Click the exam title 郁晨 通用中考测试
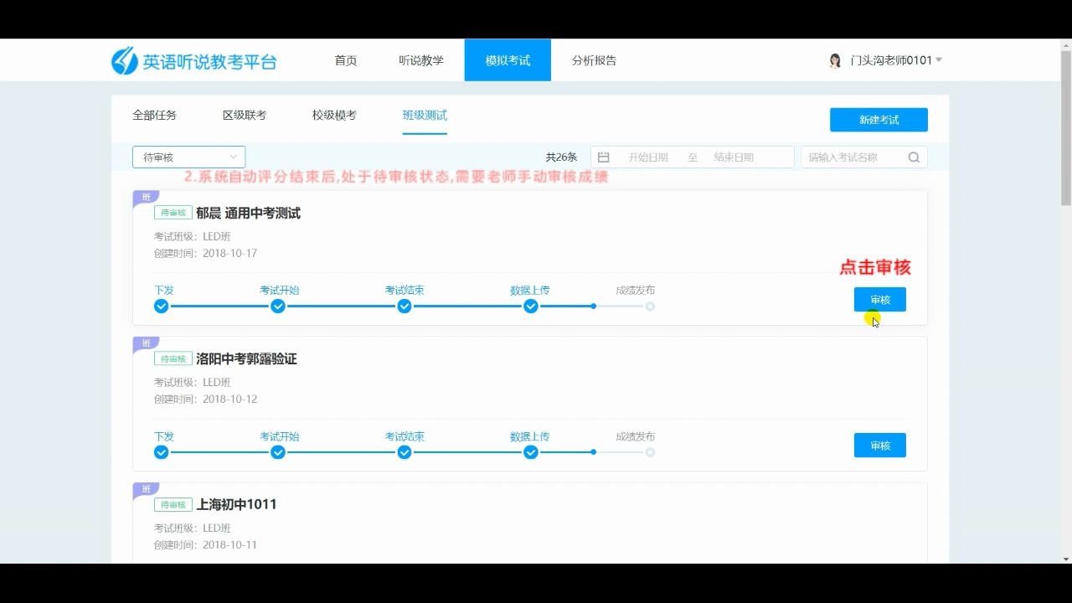The width and height of the screenshot is (1072, 603). (x=248, y=214)
